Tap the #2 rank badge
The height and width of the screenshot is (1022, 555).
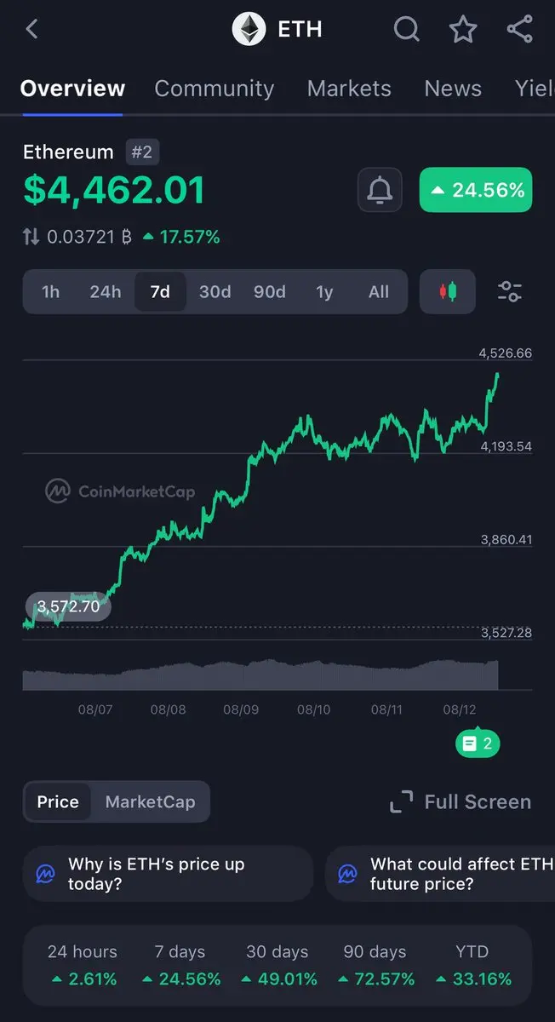pos(142,152)
